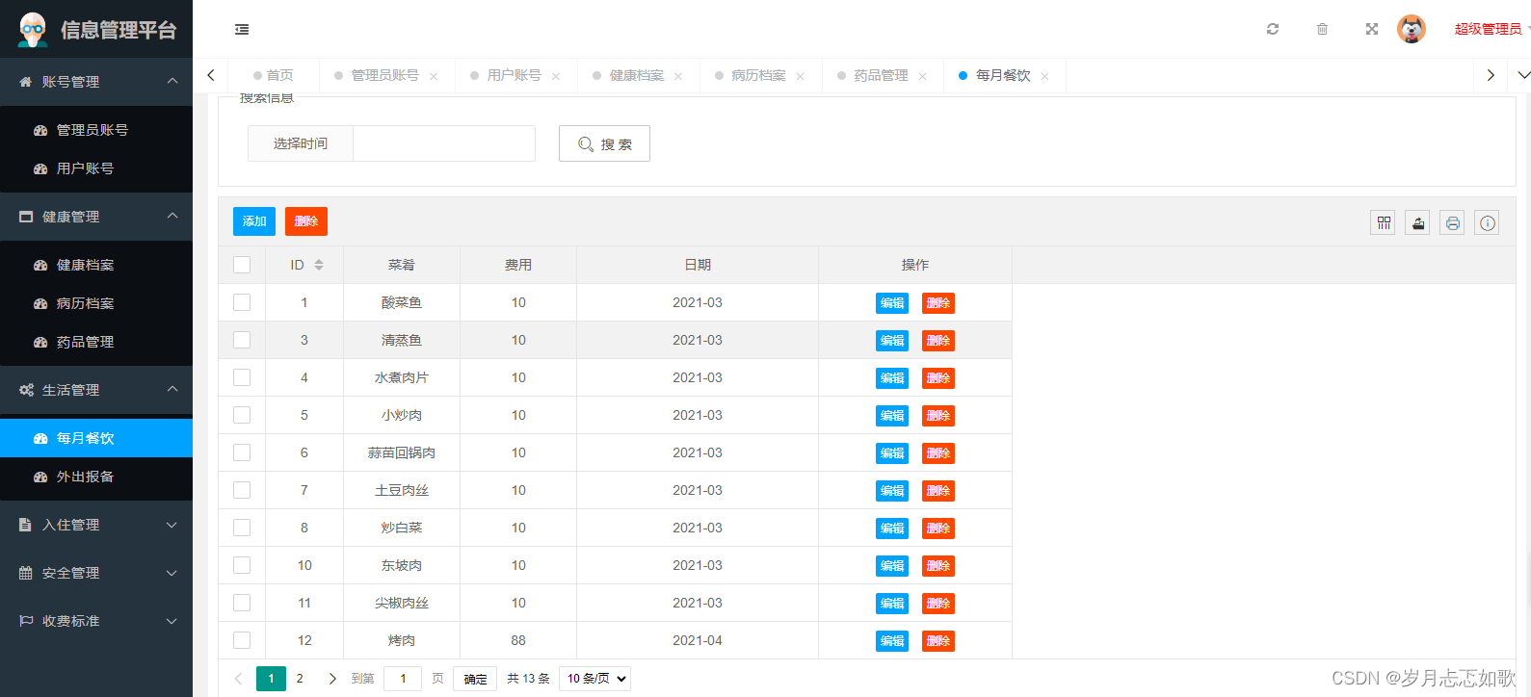The width and height of the screenshot is (1531, 697).
Task: Check the row checkbox for 酸菜鱼
Action: (242, 302)
